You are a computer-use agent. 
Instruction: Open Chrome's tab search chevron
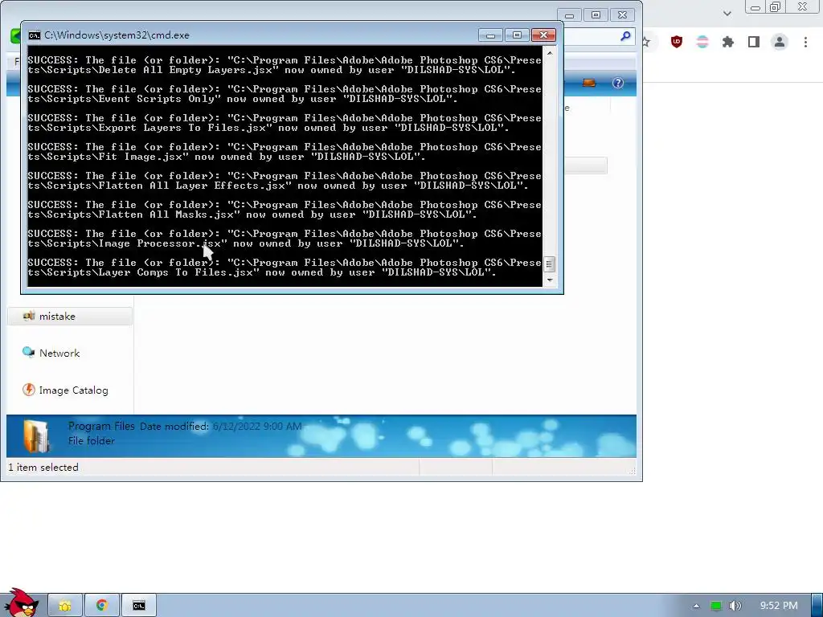(727, 14)
